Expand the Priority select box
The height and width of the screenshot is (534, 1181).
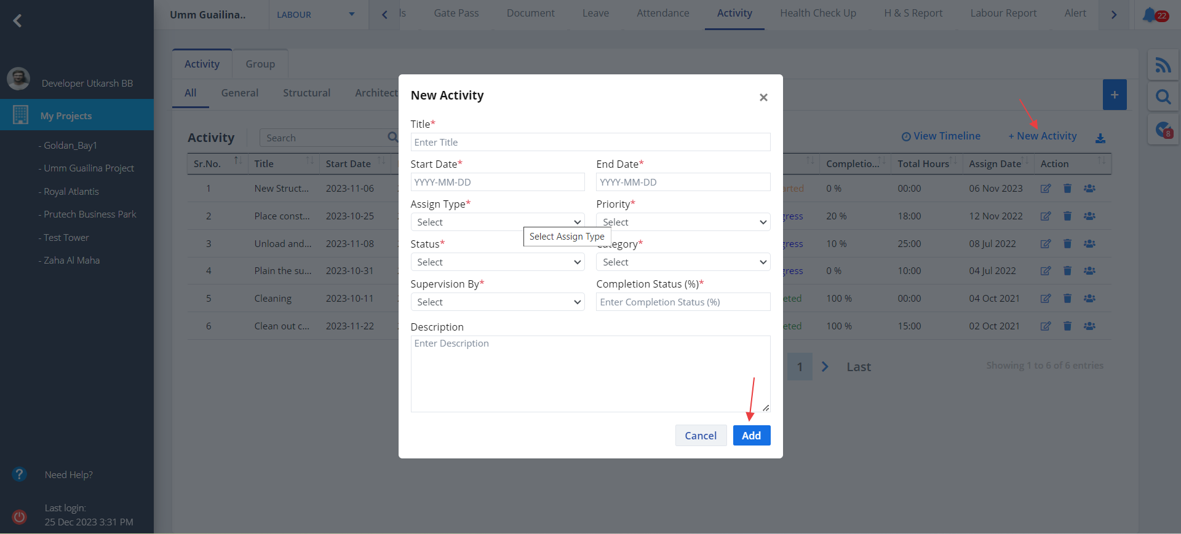coord(683,222)
